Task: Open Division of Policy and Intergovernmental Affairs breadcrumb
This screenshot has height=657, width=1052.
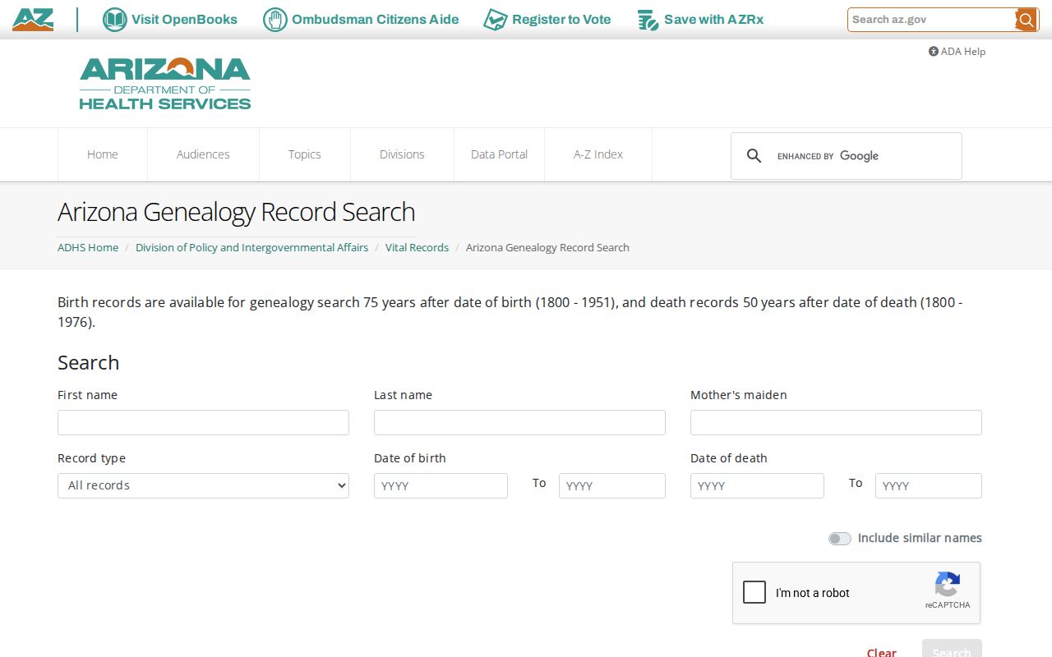Action: pyautogui.click(x=251, y=247)
